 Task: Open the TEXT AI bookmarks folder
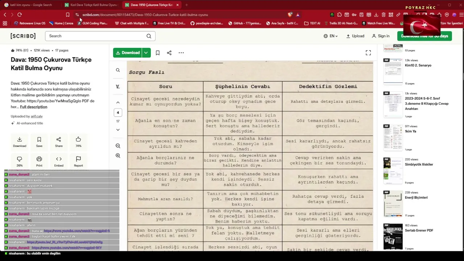pos(312,23)
